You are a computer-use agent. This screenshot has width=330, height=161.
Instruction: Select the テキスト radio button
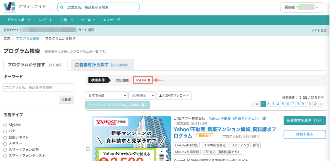pos(5,144)
